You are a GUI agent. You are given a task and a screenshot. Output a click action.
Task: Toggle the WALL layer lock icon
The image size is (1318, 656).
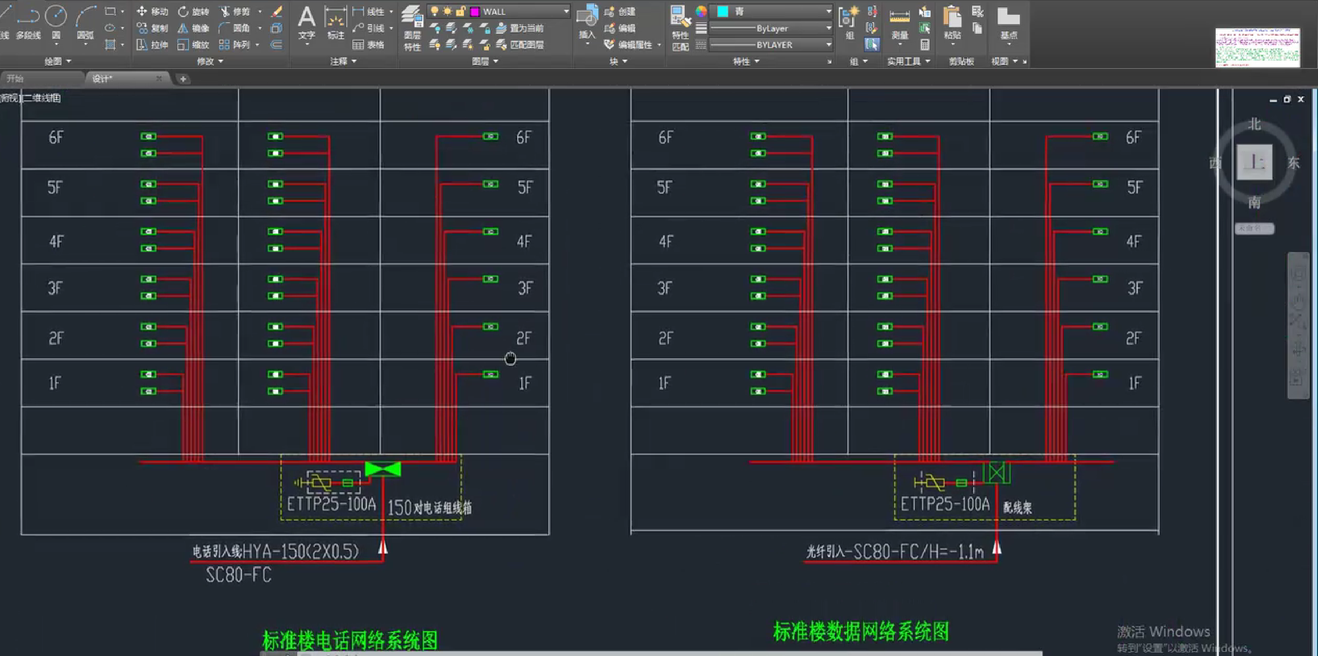461,11
